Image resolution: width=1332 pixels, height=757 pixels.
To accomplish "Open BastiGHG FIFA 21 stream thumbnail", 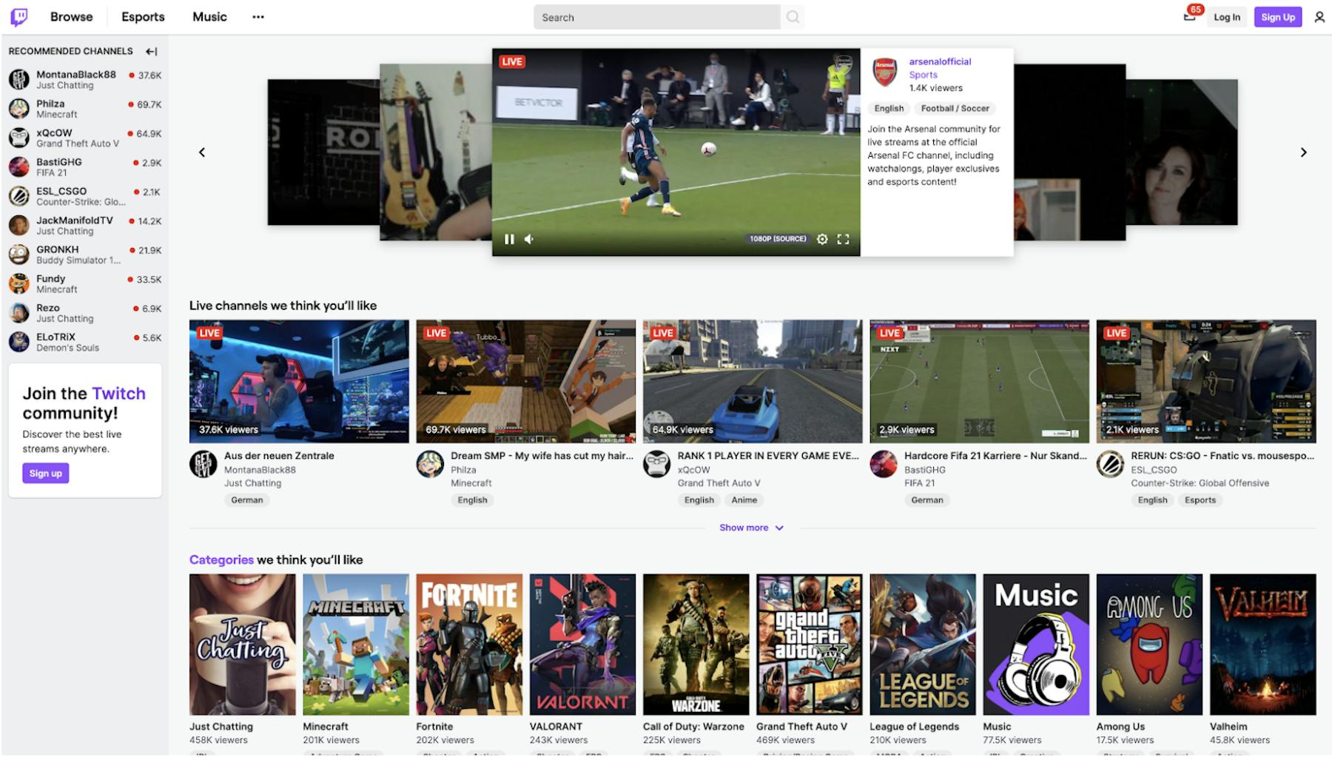I will 979,381.
